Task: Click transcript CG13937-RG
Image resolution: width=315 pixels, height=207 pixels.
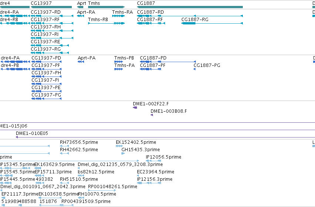Action: tap(50, 53)
